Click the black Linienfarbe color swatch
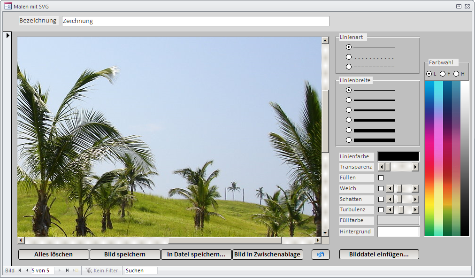This screenshot has height=278, width=475. pyautogui.click(x=398, y=156)
